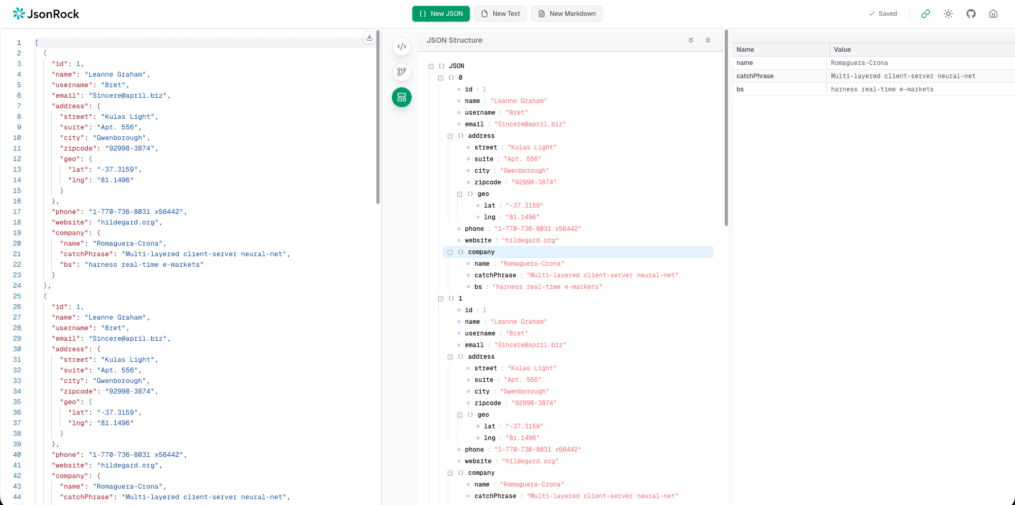Screen dimensions: 1015x505
Task: Click the editor fold brace on line 7
Action: point(98,106)
